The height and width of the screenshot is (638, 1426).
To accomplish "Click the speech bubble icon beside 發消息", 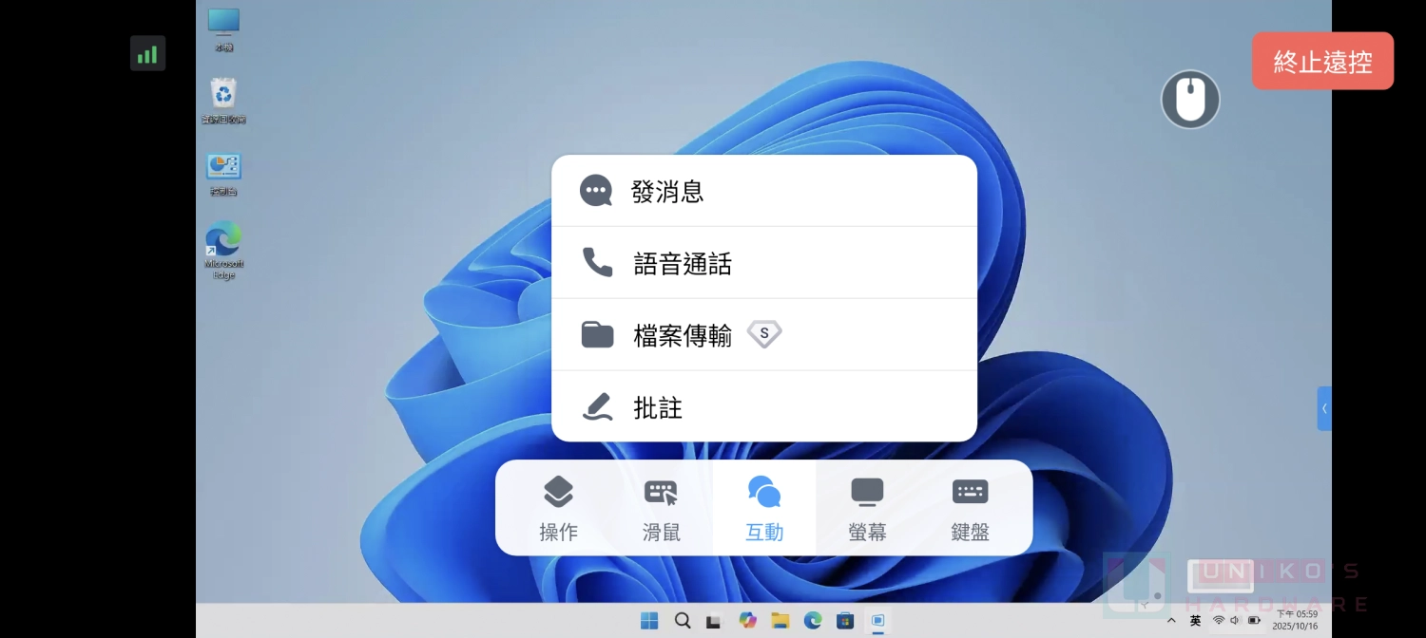I will click(596, 190).
